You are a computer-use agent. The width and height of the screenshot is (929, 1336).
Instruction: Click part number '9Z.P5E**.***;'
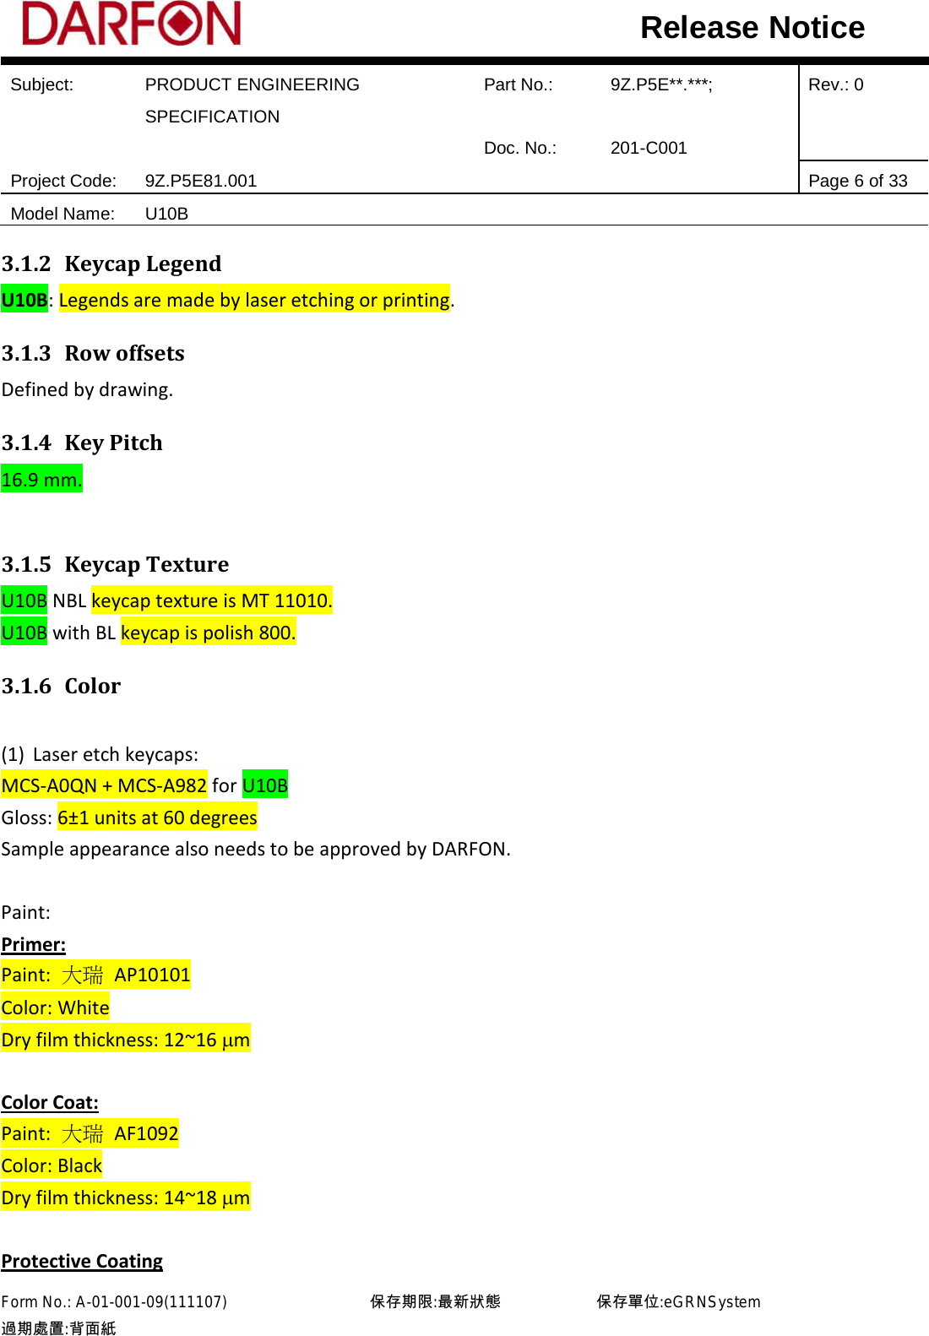coord(661,84)
